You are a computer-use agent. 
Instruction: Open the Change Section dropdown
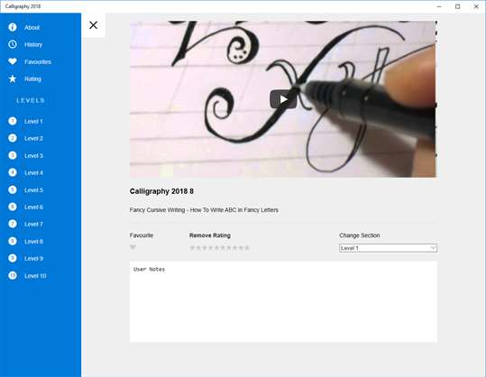pos(388,248)
